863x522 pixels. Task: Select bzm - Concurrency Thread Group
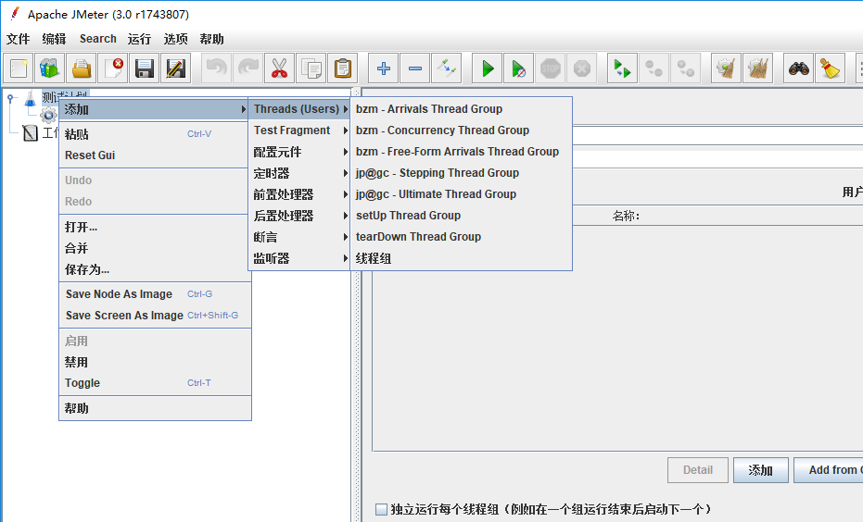[462, 130]
